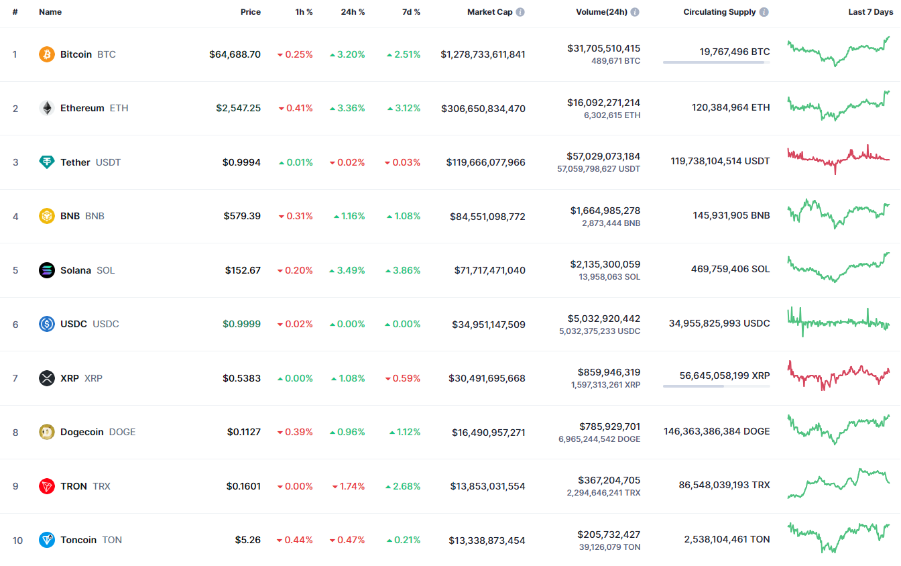Click Solana's 24h change 3.49%
This screenshot has width=901, height=566.
[x=347, y=270]
